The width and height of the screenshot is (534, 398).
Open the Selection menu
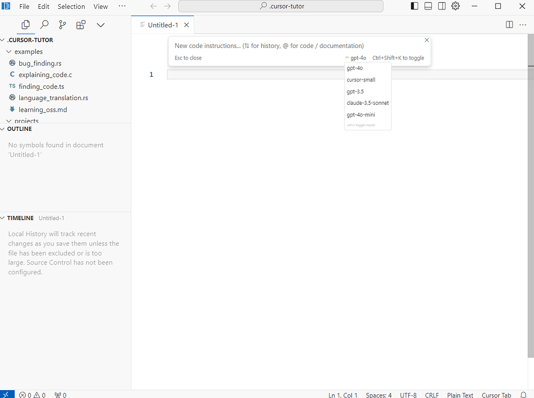[x=71, y=6]
